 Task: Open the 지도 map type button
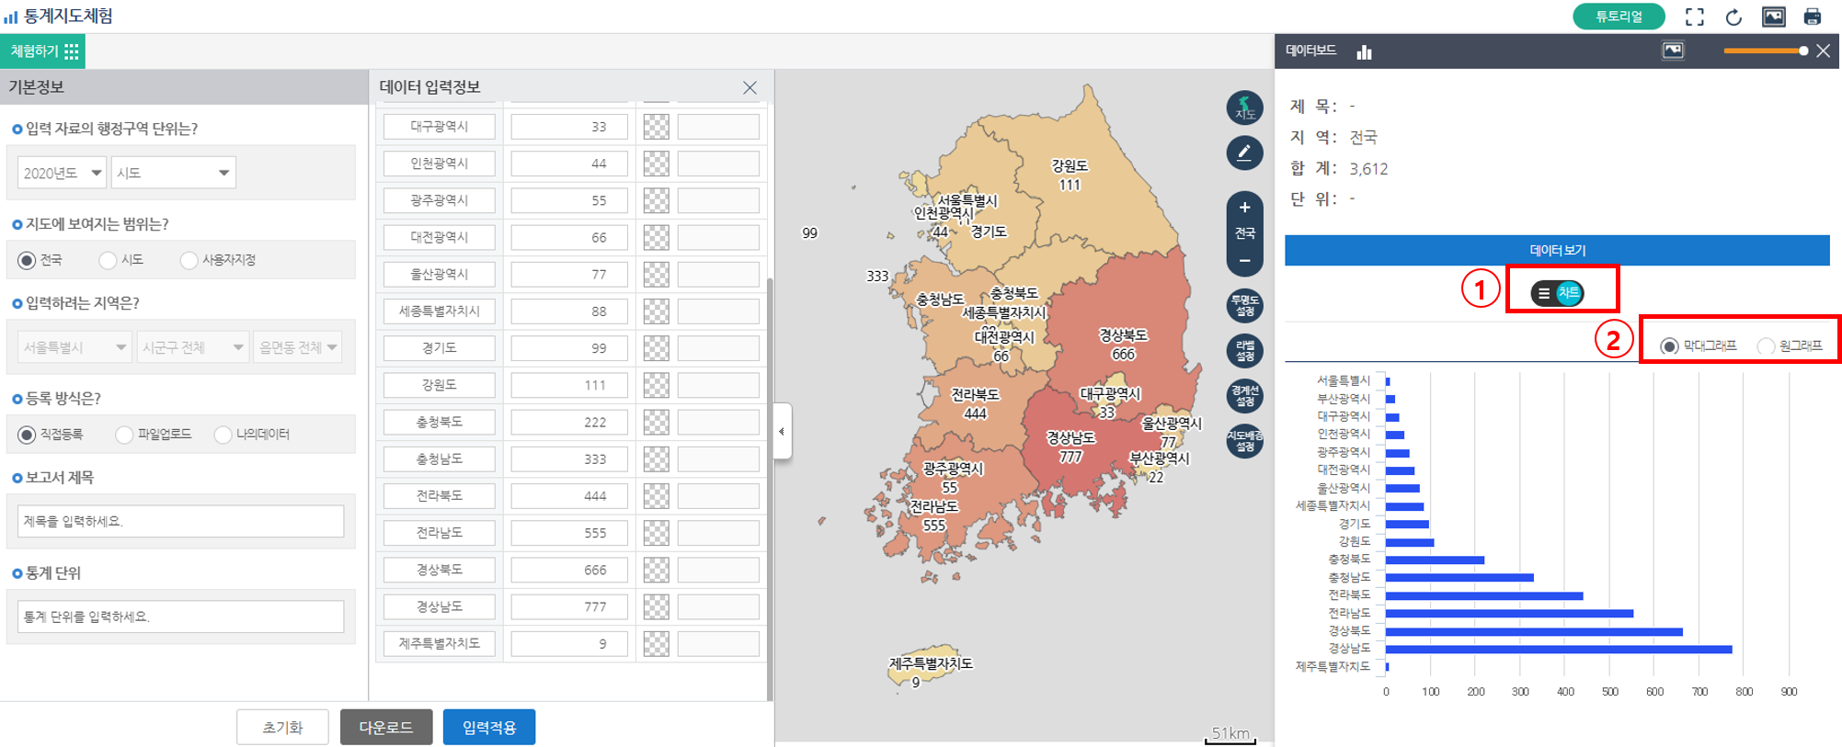coord(1244,108)
